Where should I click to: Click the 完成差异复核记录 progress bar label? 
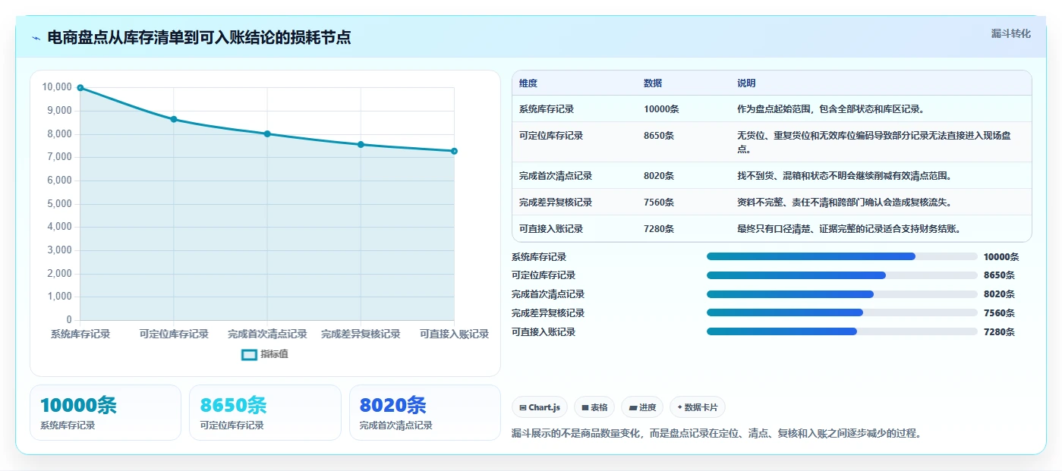pyautogui.click(x=548, y=313)
